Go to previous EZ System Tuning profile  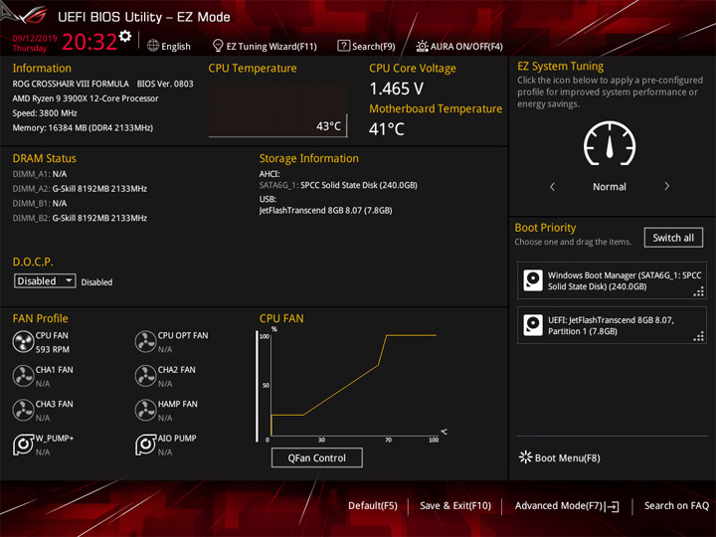(x=553, y=186)
